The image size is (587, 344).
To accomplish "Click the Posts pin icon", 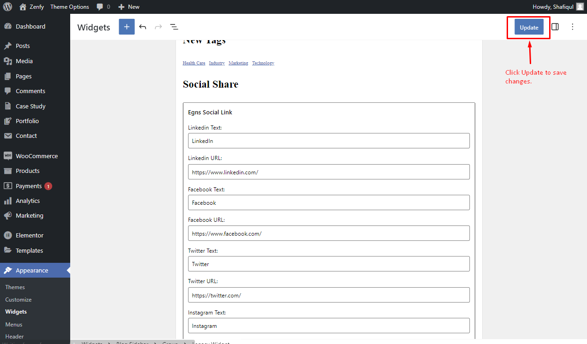I will 8,46.
